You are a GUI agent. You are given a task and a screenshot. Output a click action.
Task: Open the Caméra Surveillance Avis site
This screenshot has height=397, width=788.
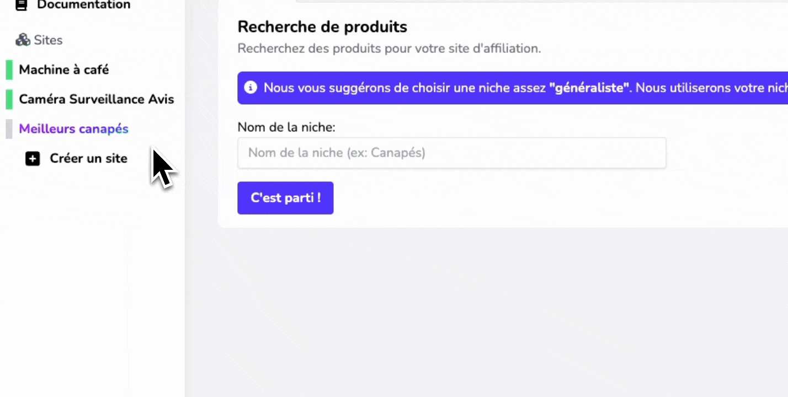point(96,99)
